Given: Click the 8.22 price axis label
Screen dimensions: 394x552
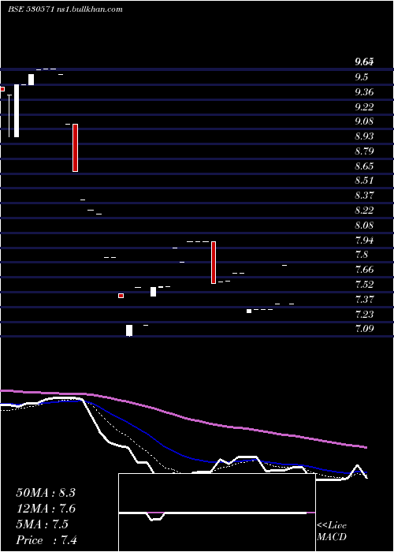Looking at the screenshot, I should point(364,211).
